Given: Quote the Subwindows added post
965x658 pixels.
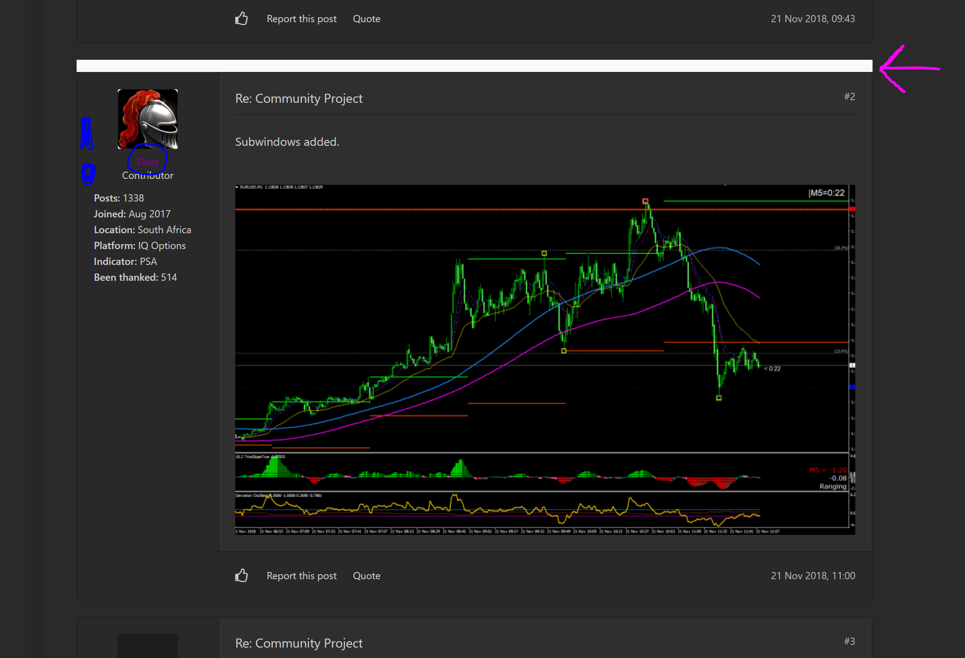Looking at the screenshot, I should [x=366, y=576].
